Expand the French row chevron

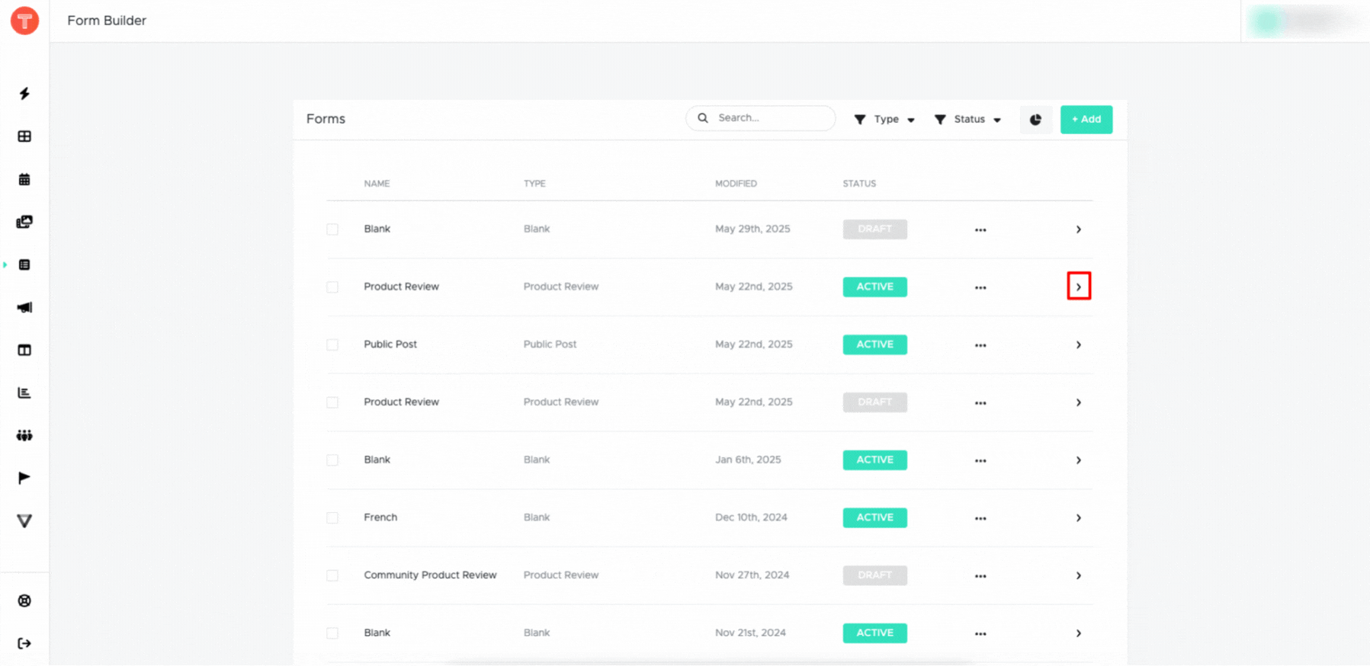point(1079,518)
